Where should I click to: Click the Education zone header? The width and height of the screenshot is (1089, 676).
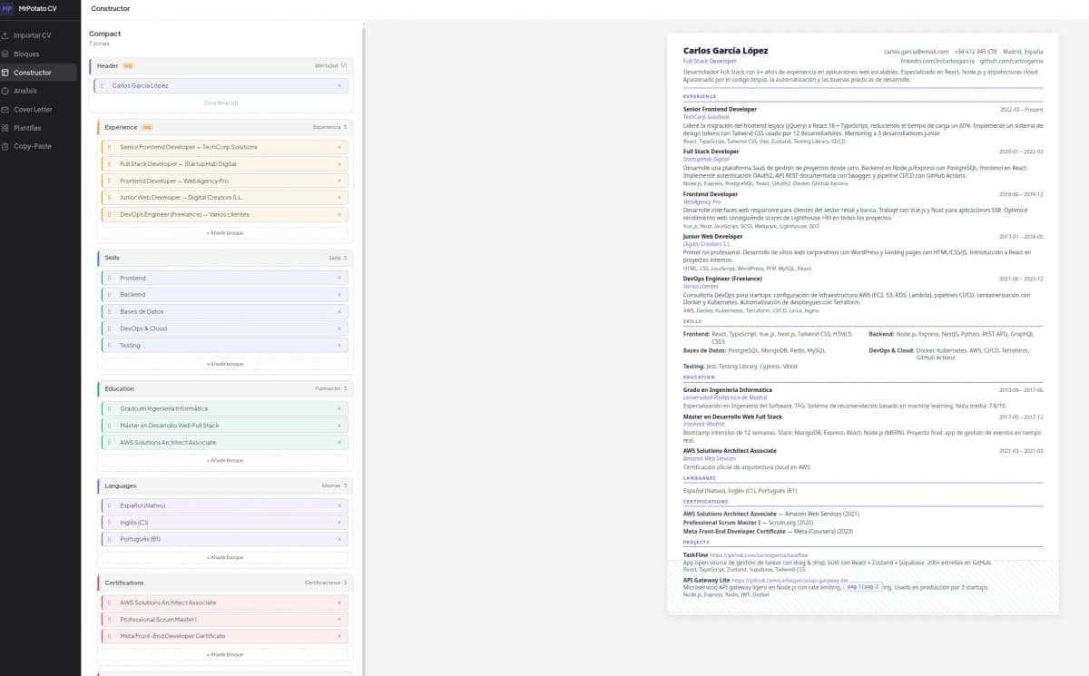[x=222, y=388]
